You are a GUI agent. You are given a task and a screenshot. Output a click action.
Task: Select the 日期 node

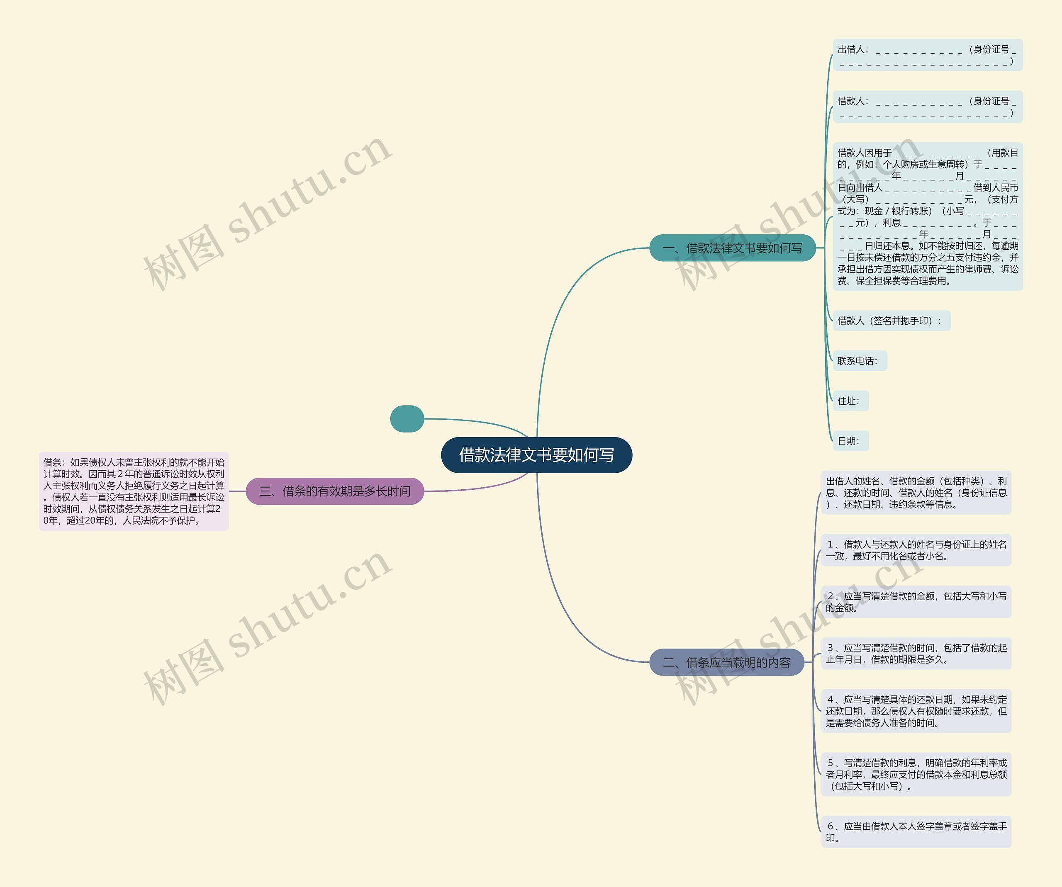point(850,441)
